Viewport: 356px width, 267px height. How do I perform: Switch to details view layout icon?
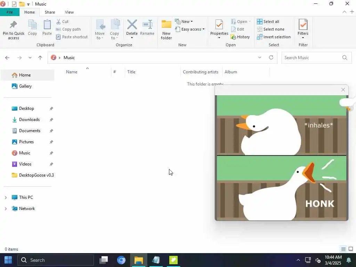click(343, 249)
